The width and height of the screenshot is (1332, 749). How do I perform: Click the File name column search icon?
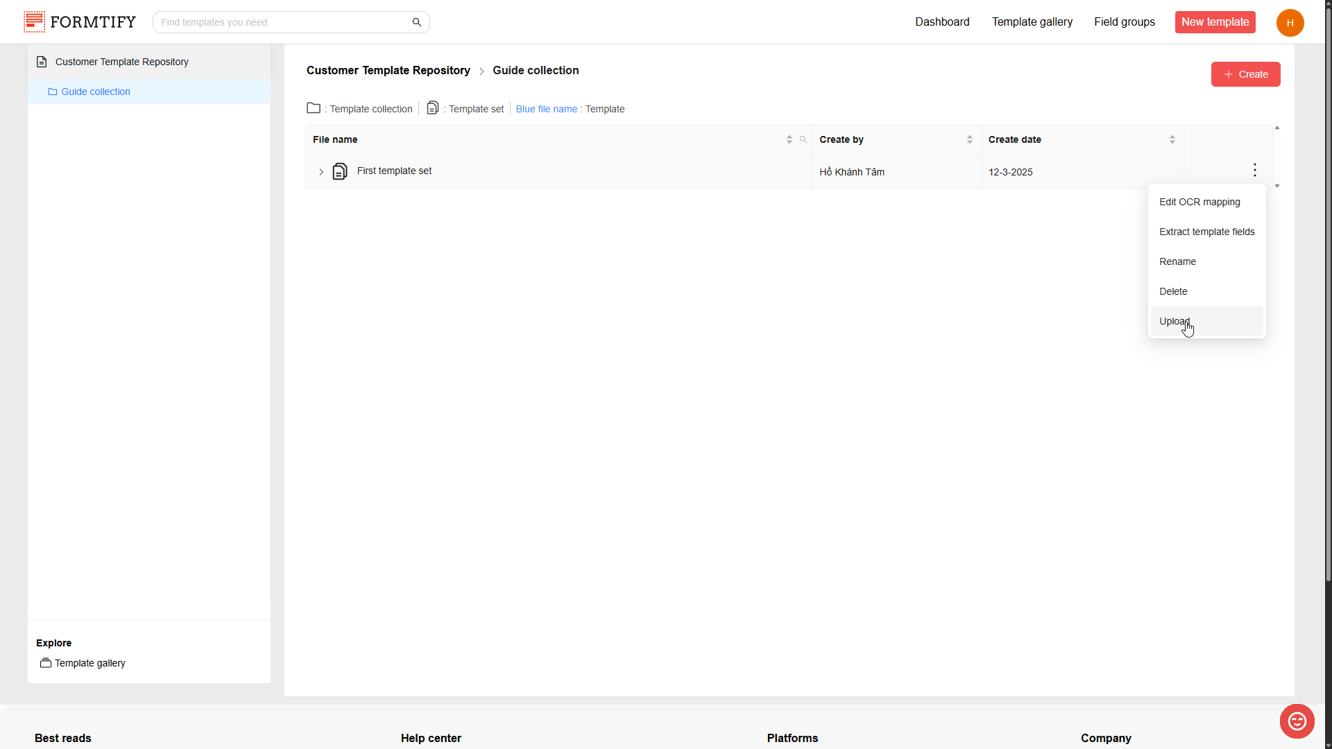[x=803, y=139]
